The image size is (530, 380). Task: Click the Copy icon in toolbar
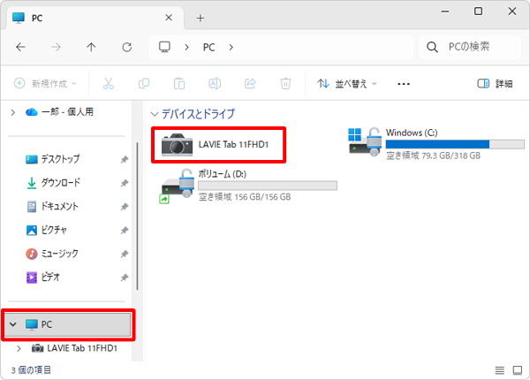[x=144, y=83]
